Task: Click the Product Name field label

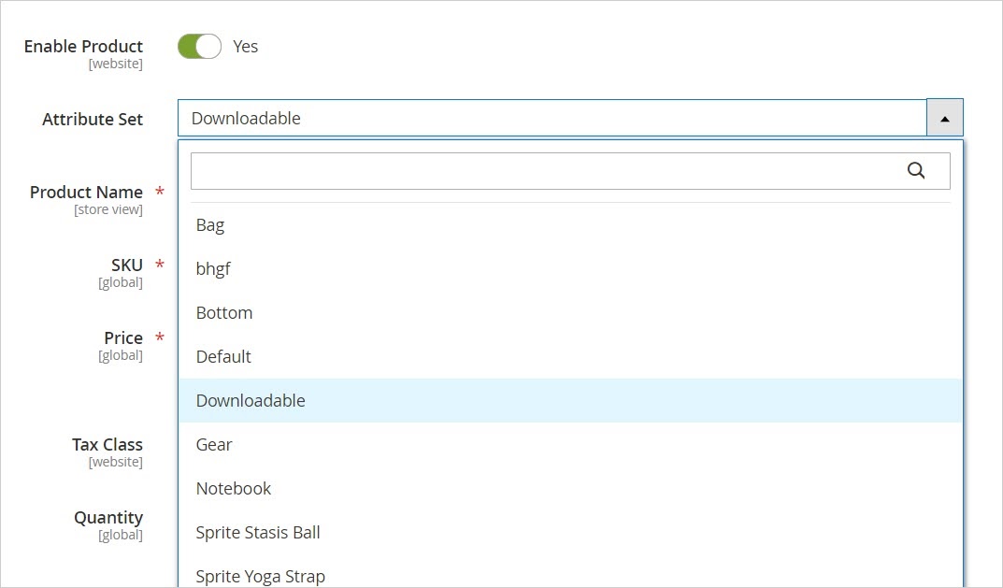Action: click(x=86, y=193)
